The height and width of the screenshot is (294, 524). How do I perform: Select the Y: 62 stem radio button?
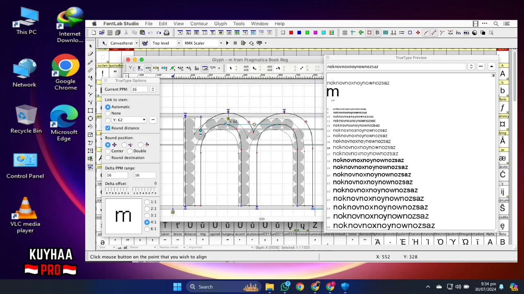[x=108, y=120]
